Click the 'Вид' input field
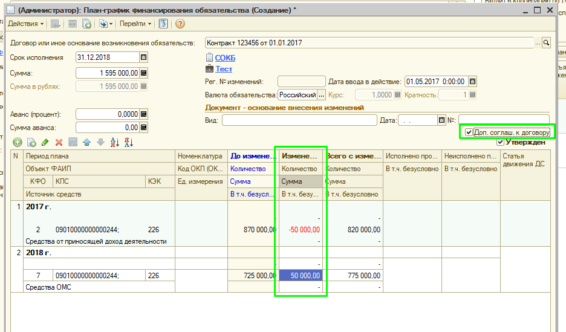Viewport: 566px width, 332px height. point(299,120)
